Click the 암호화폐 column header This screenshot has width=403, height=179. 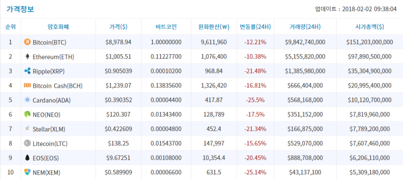[59, 27]
